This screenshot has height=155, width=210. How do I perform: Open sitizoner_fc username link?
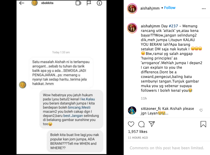click(x=151, y=109)
